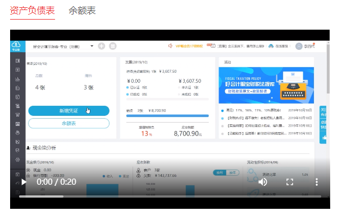Click the ¥3,607.50 uncertified amount

click(x=190, y=81)
